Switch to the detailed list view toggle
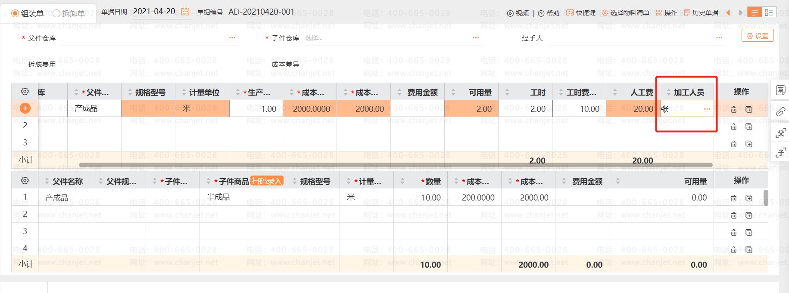The width and height of the screenshot is (789, 293). click(769, 12)
